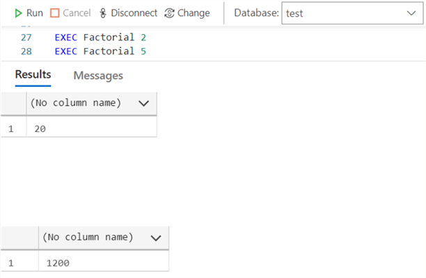Expand column chevron in the grid containing 1200
This screenshot has width=426, height=278.
[155, 238]
